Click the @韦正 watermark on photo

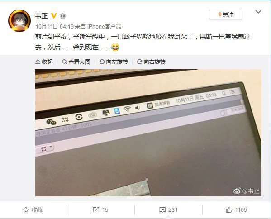(247, 191)
